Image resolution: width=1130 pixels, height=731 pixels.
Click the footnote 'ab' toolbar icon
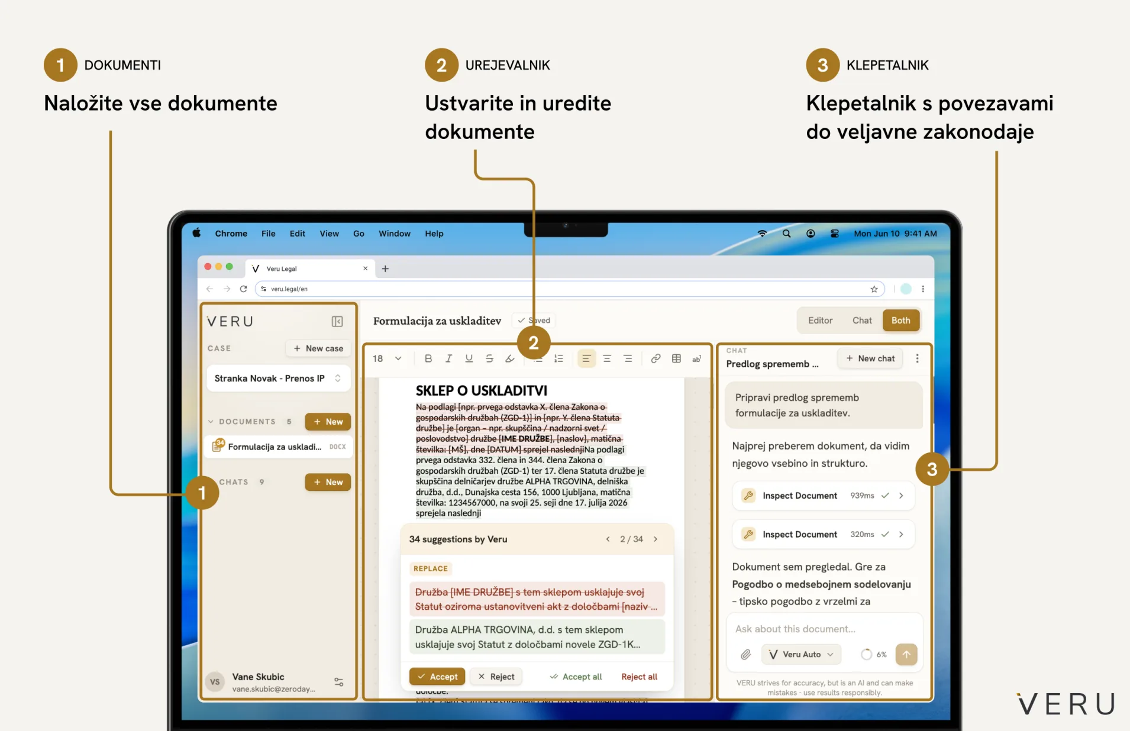point(697,358)
